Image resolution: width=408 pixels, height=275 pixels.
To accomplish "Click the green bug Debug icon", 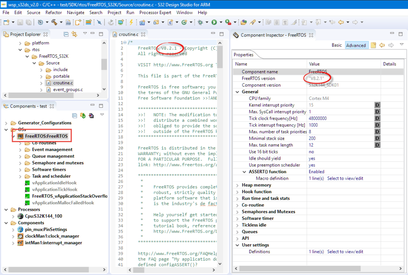I will click(x=200, y=22).
